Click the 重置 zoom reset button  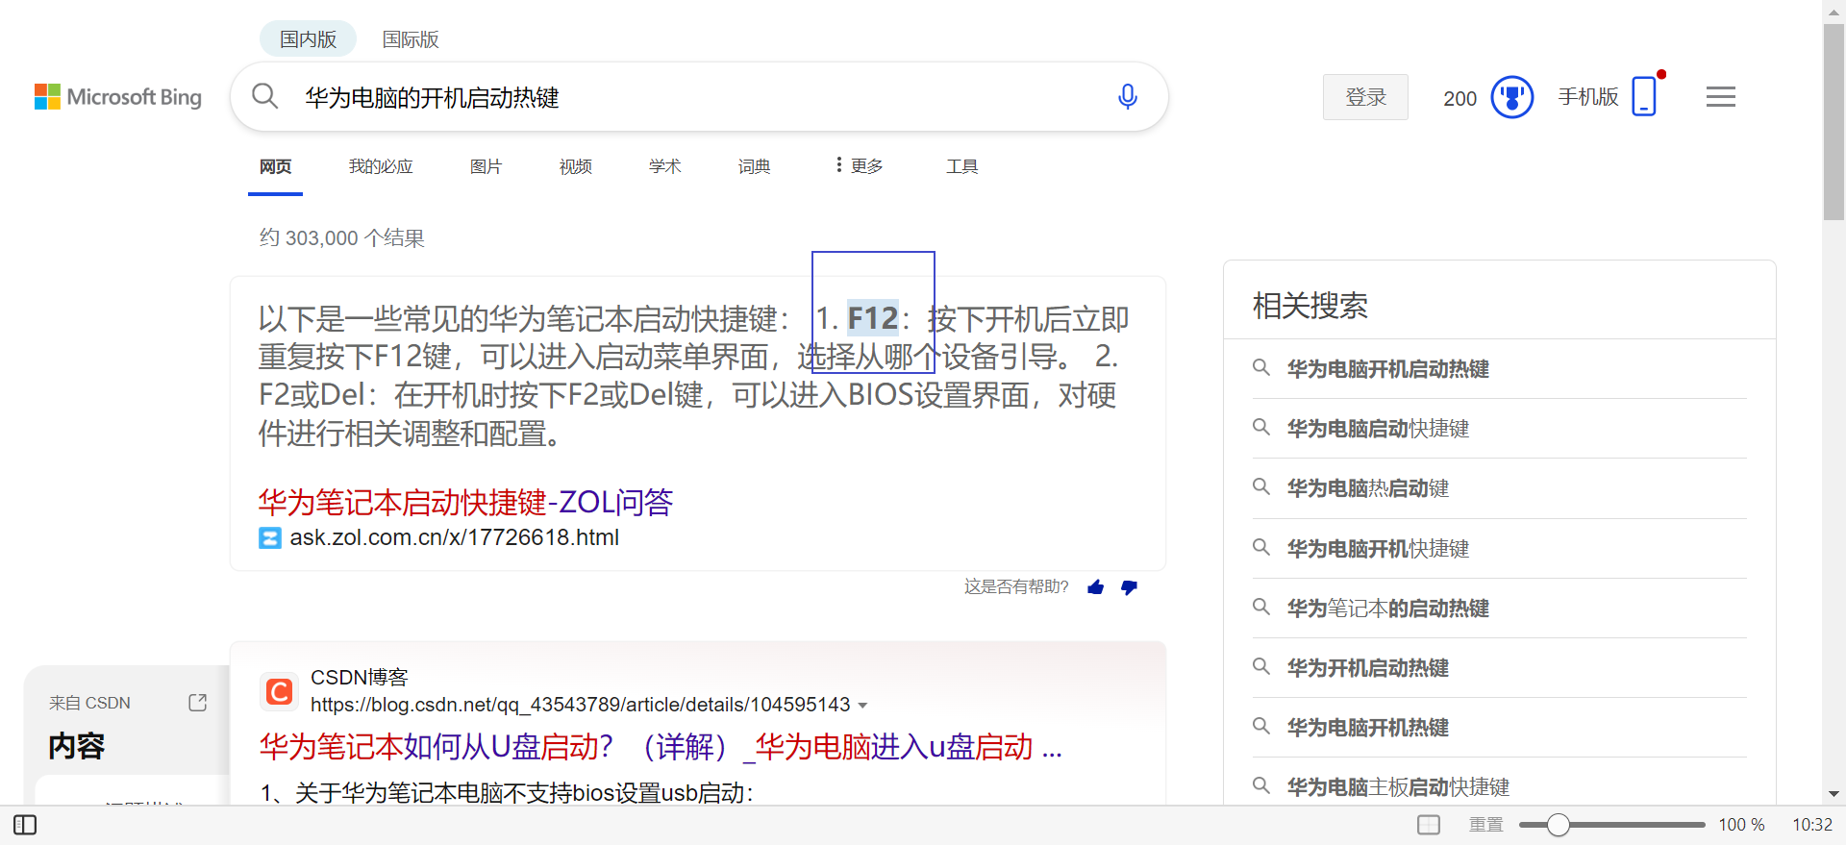pyautogui.click(x=1486, y=825)
